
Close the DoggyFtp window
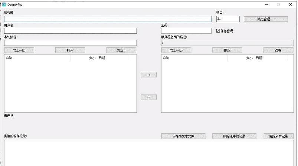(290, 4)
